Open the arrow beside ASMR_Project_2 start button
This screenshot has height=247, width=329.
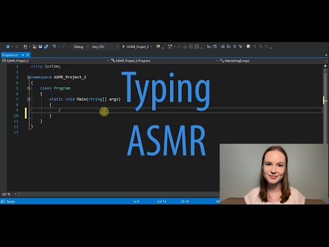pyautogui.click(x=151, y=47)
